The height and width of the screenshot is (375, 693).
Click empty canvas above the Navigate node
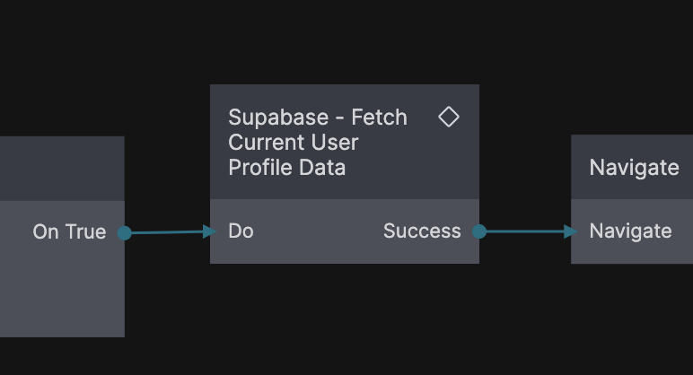pyautogui.click(x=633, y=72)
